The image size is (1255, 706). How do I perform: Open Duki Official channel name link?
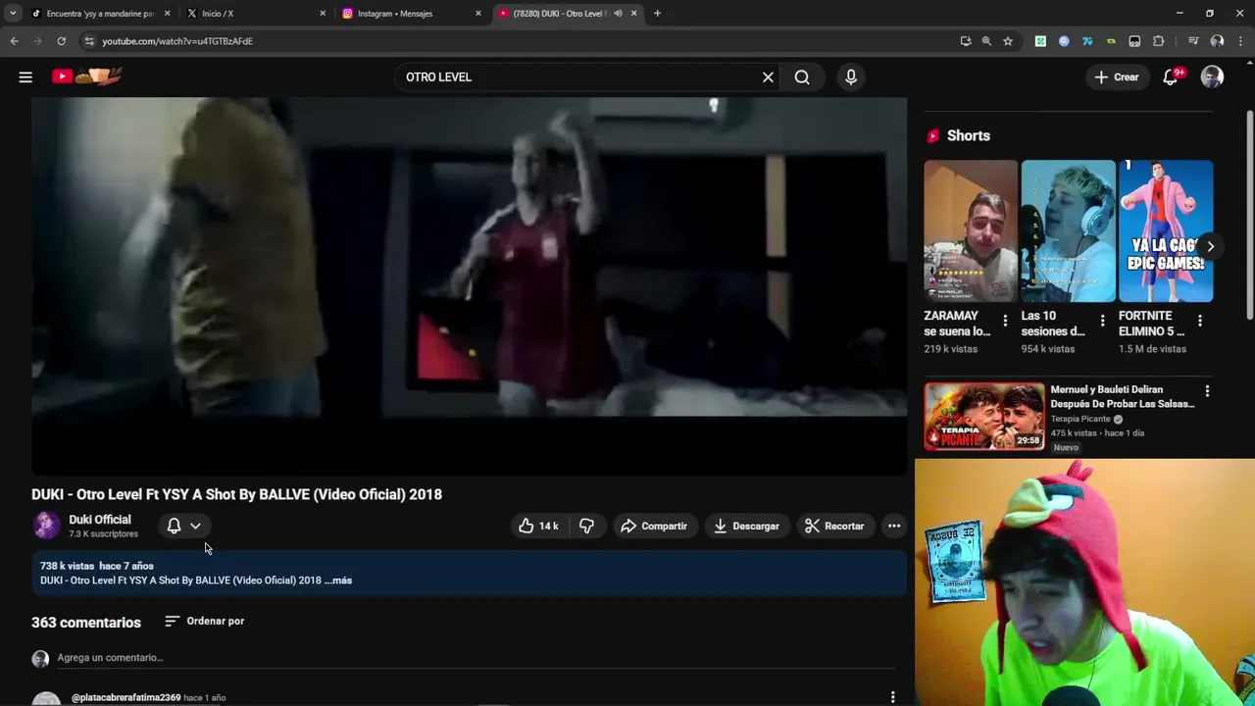tap(99, 520)
